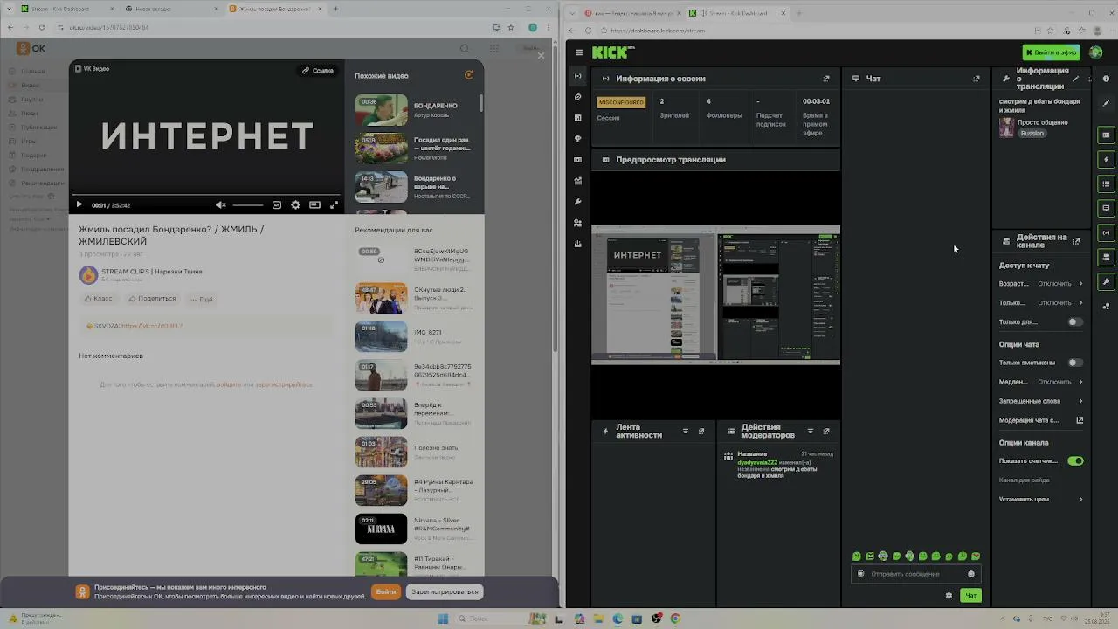Toggle autoplay icon beside Похожие видео
This screenshot has height=629, width=1118.
click(x=469, y=75)
